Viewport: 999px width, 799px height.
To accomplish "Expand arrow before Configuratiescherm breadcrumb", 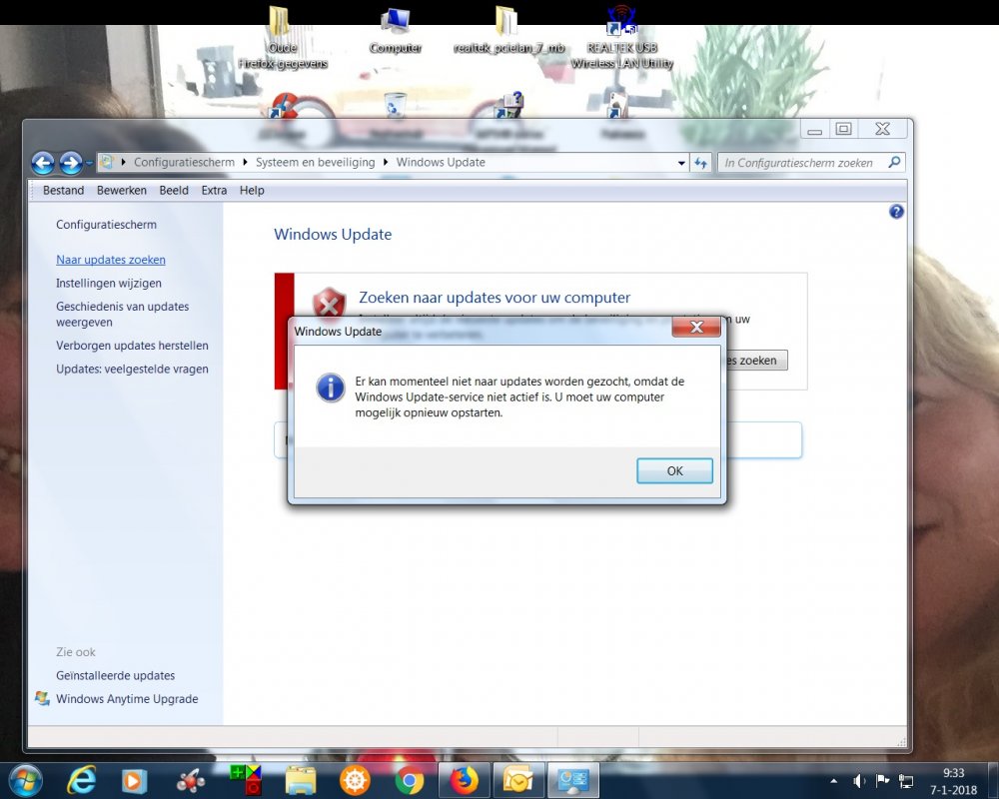I will click(x=124, y=163).
